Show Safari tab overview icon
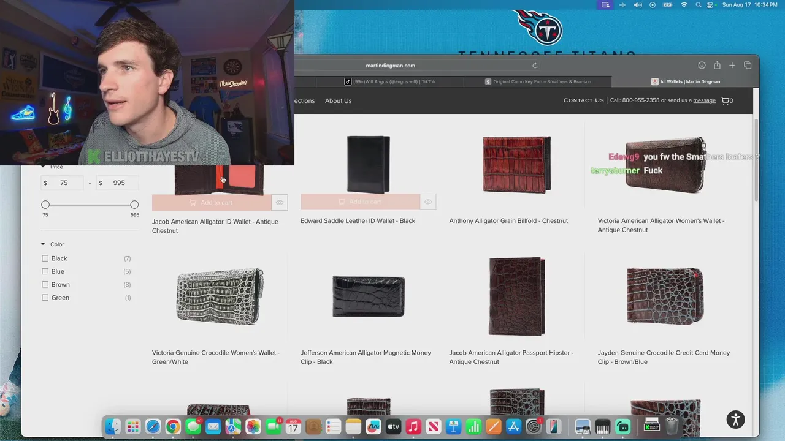 (x=748, y=66)
